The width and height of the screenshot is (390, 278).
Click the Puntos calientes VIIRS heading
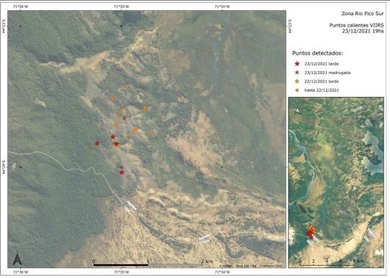tap(356, 25)
